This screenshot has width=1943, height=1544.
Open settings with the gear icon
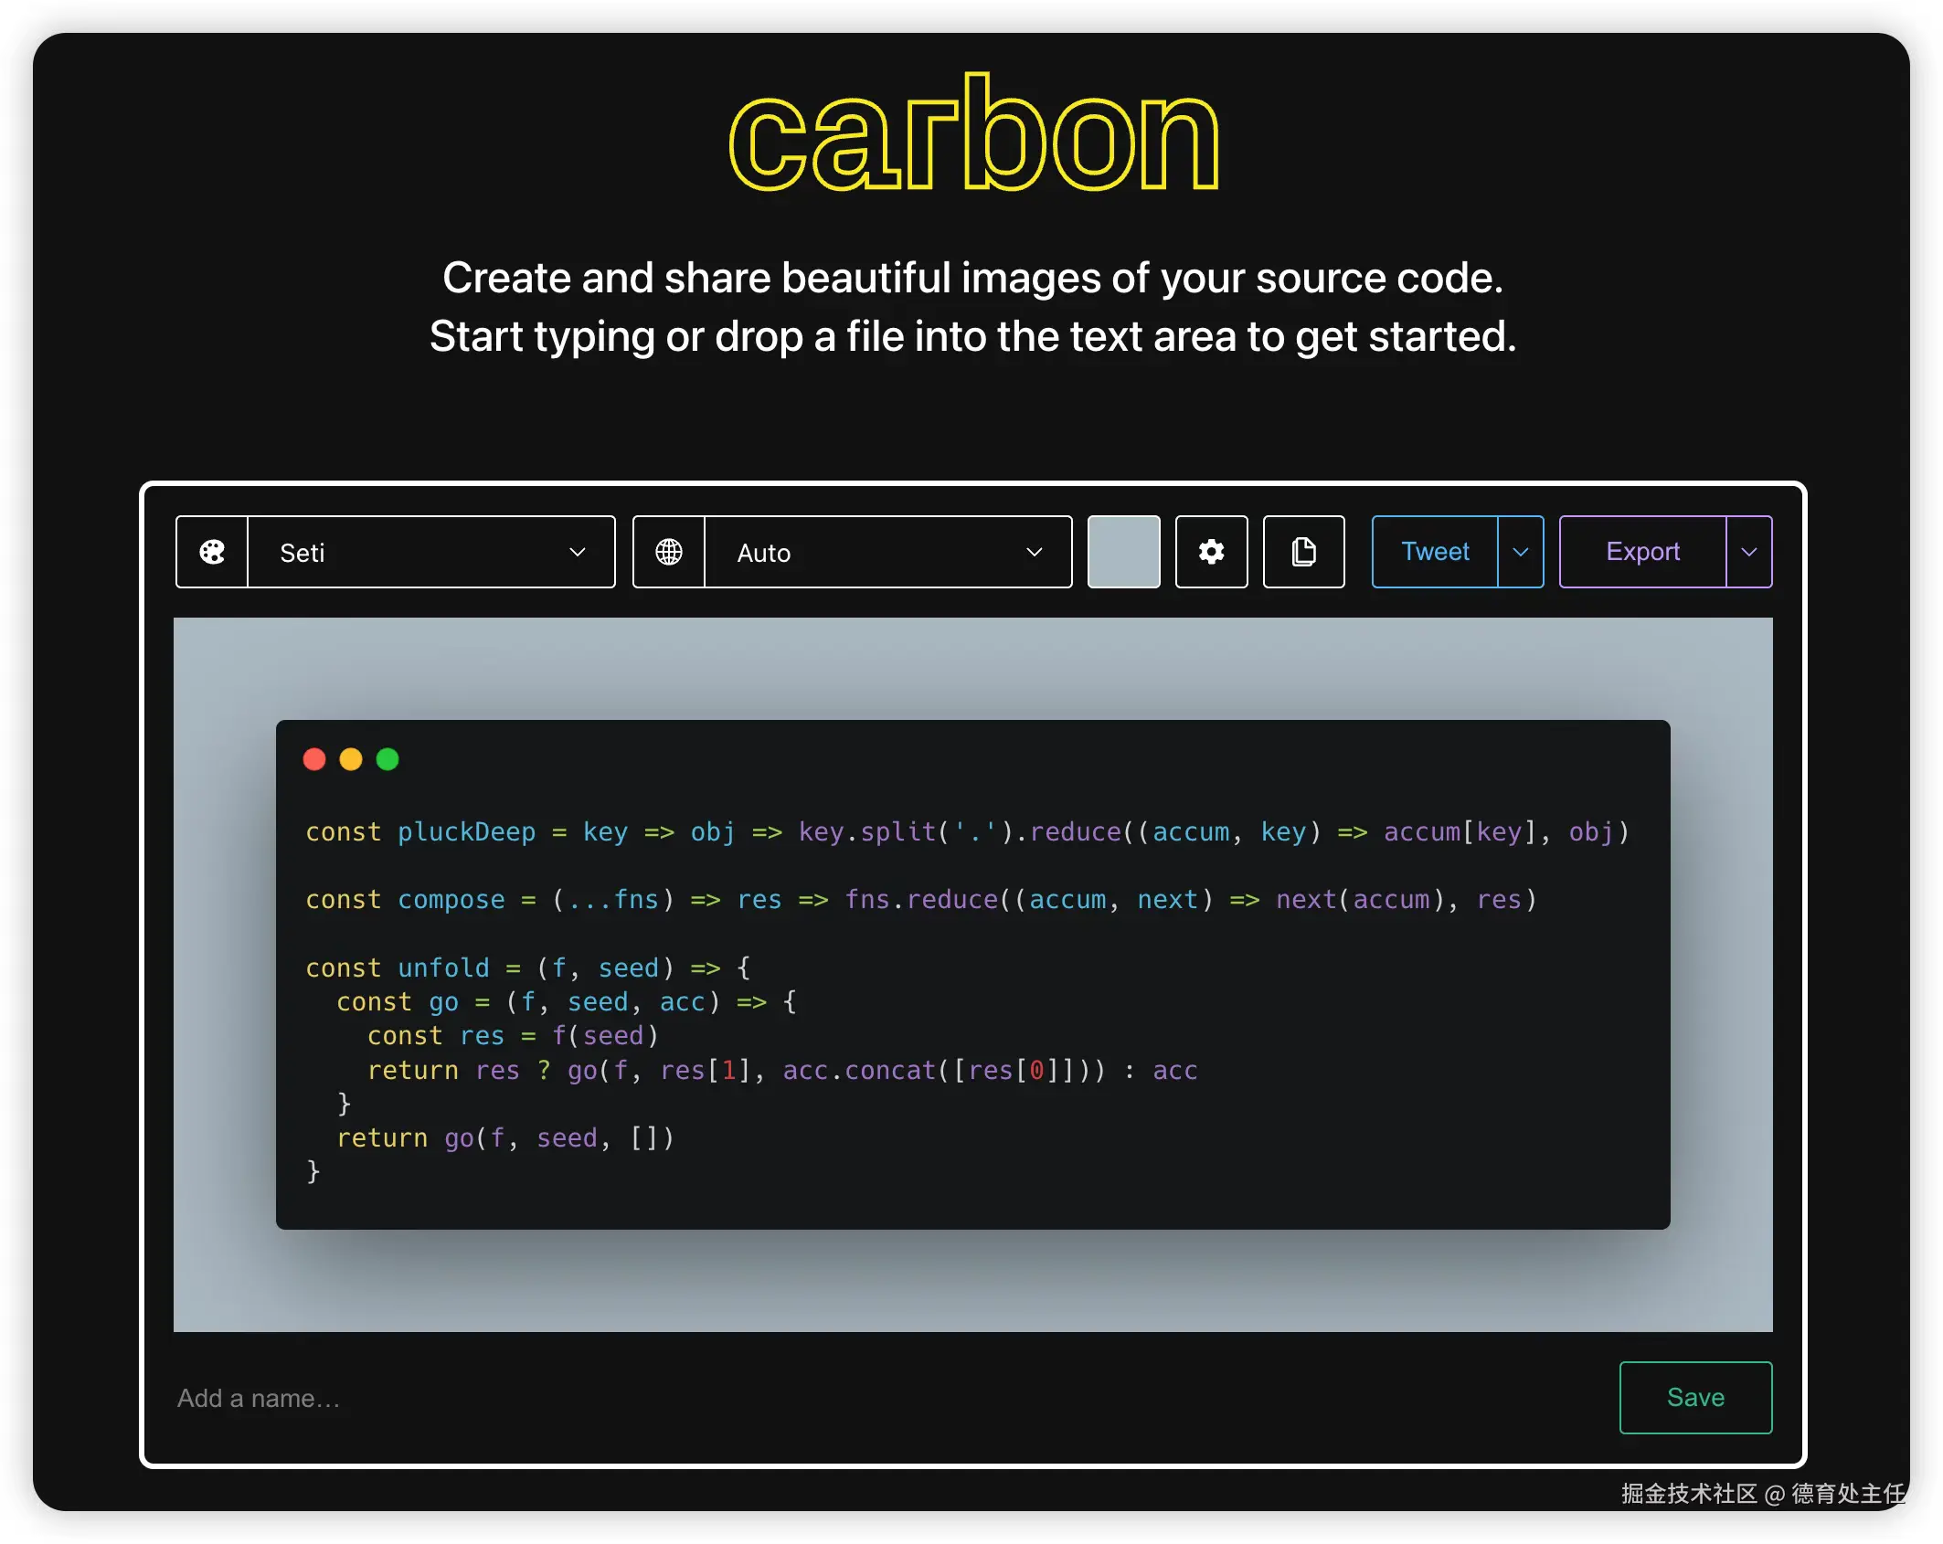pos(1211,552)
